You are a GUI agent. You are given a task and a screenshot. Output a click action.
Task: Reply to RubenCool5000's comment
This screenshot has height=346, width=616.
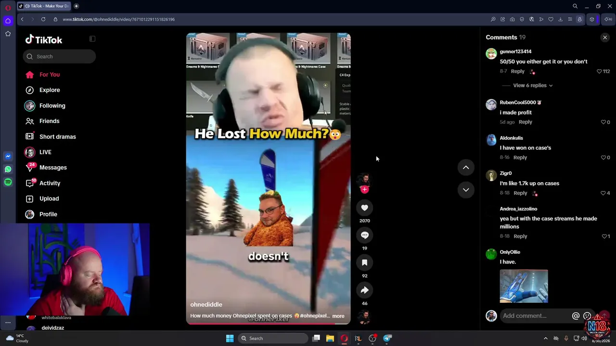click(525, 122)
